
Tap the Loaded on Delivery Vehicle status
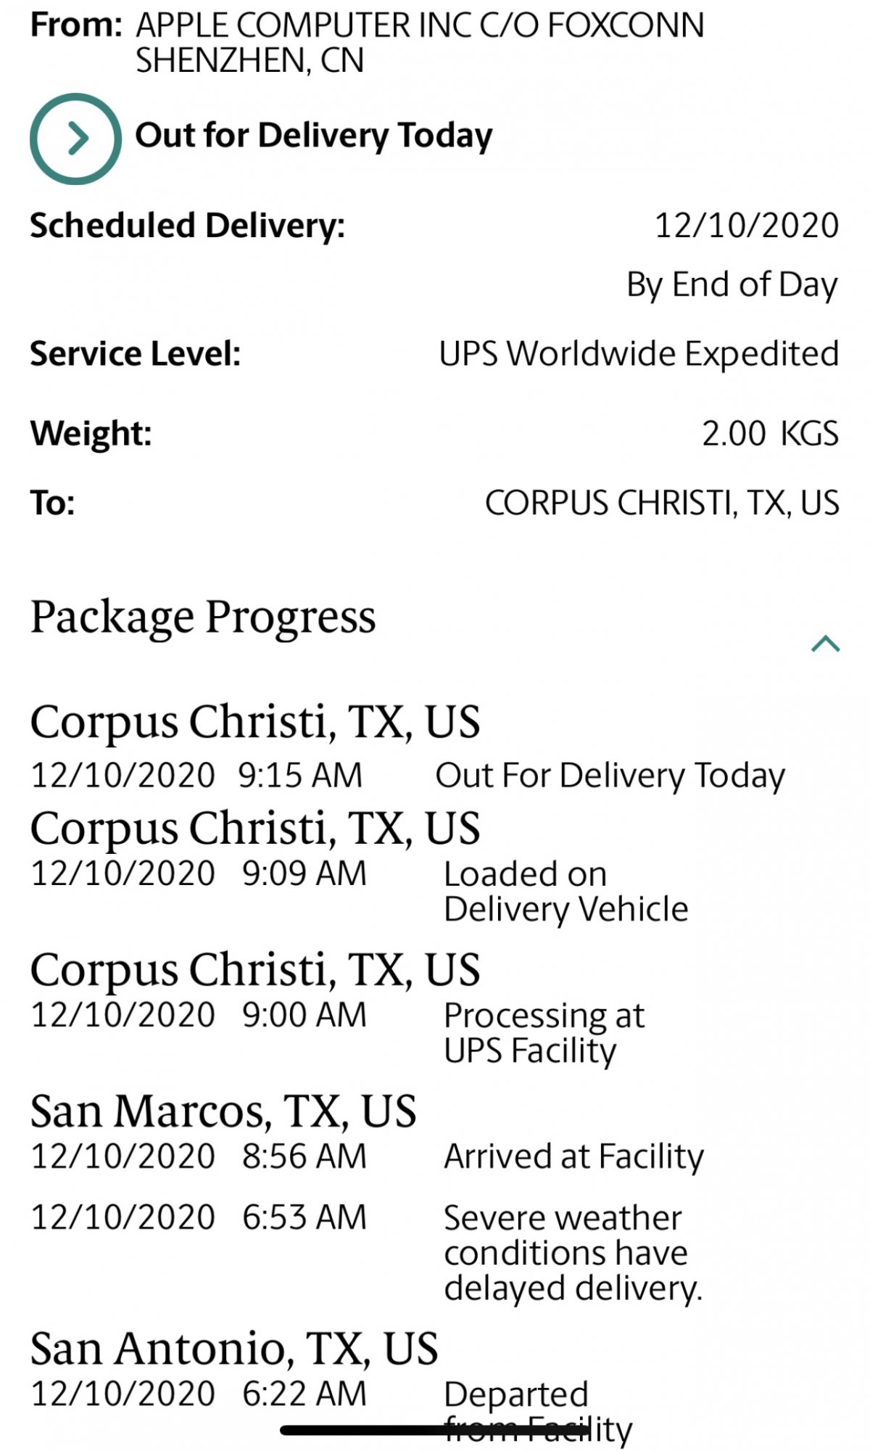pos(565,891)
